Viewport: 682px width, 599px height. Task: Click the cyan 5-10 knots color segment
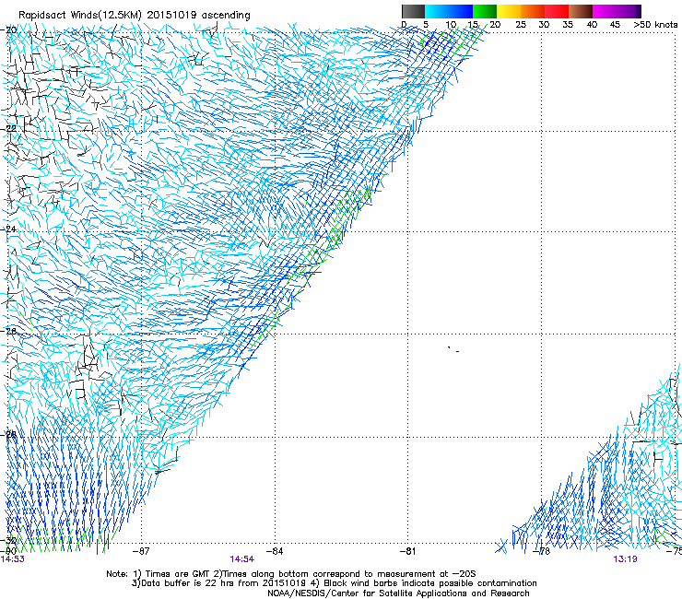(437, 11)
